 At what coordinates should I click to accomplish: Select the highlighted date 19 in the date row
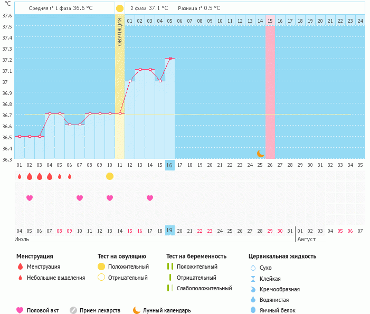coord(169,231)
